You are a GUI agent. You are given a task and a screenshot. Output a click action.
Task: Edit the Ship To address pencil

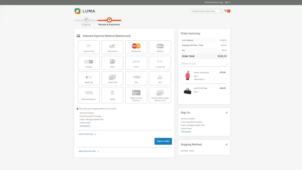coord(226,113)
